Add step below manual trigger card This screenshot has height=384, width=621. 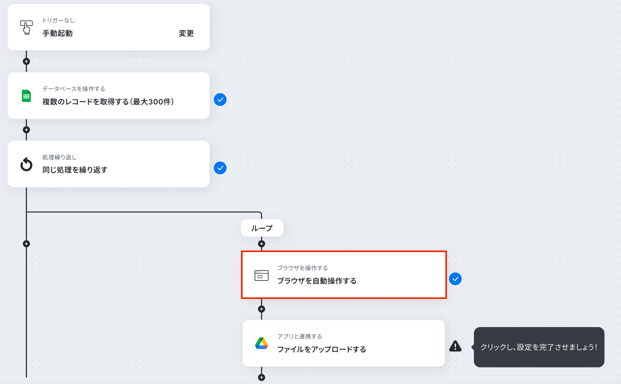(x=26, y=61)
